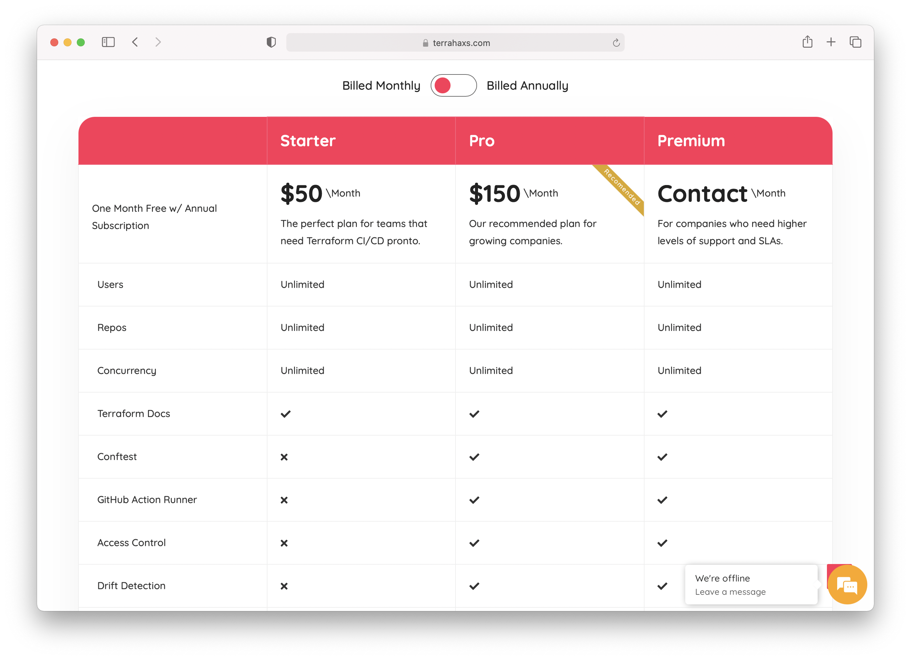Click the Pro plan column header
This screenshot has height=660, width=911.
click(482, 141)
